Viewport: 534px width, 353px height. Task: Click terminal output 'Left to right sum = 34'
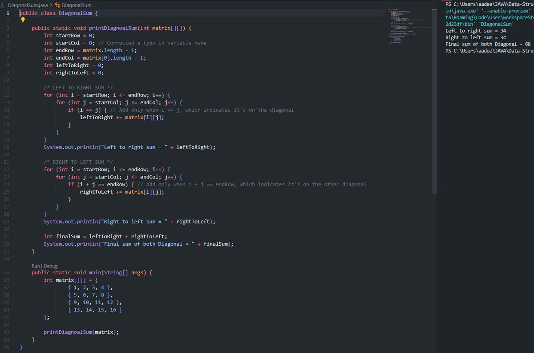tap(476, 31)
